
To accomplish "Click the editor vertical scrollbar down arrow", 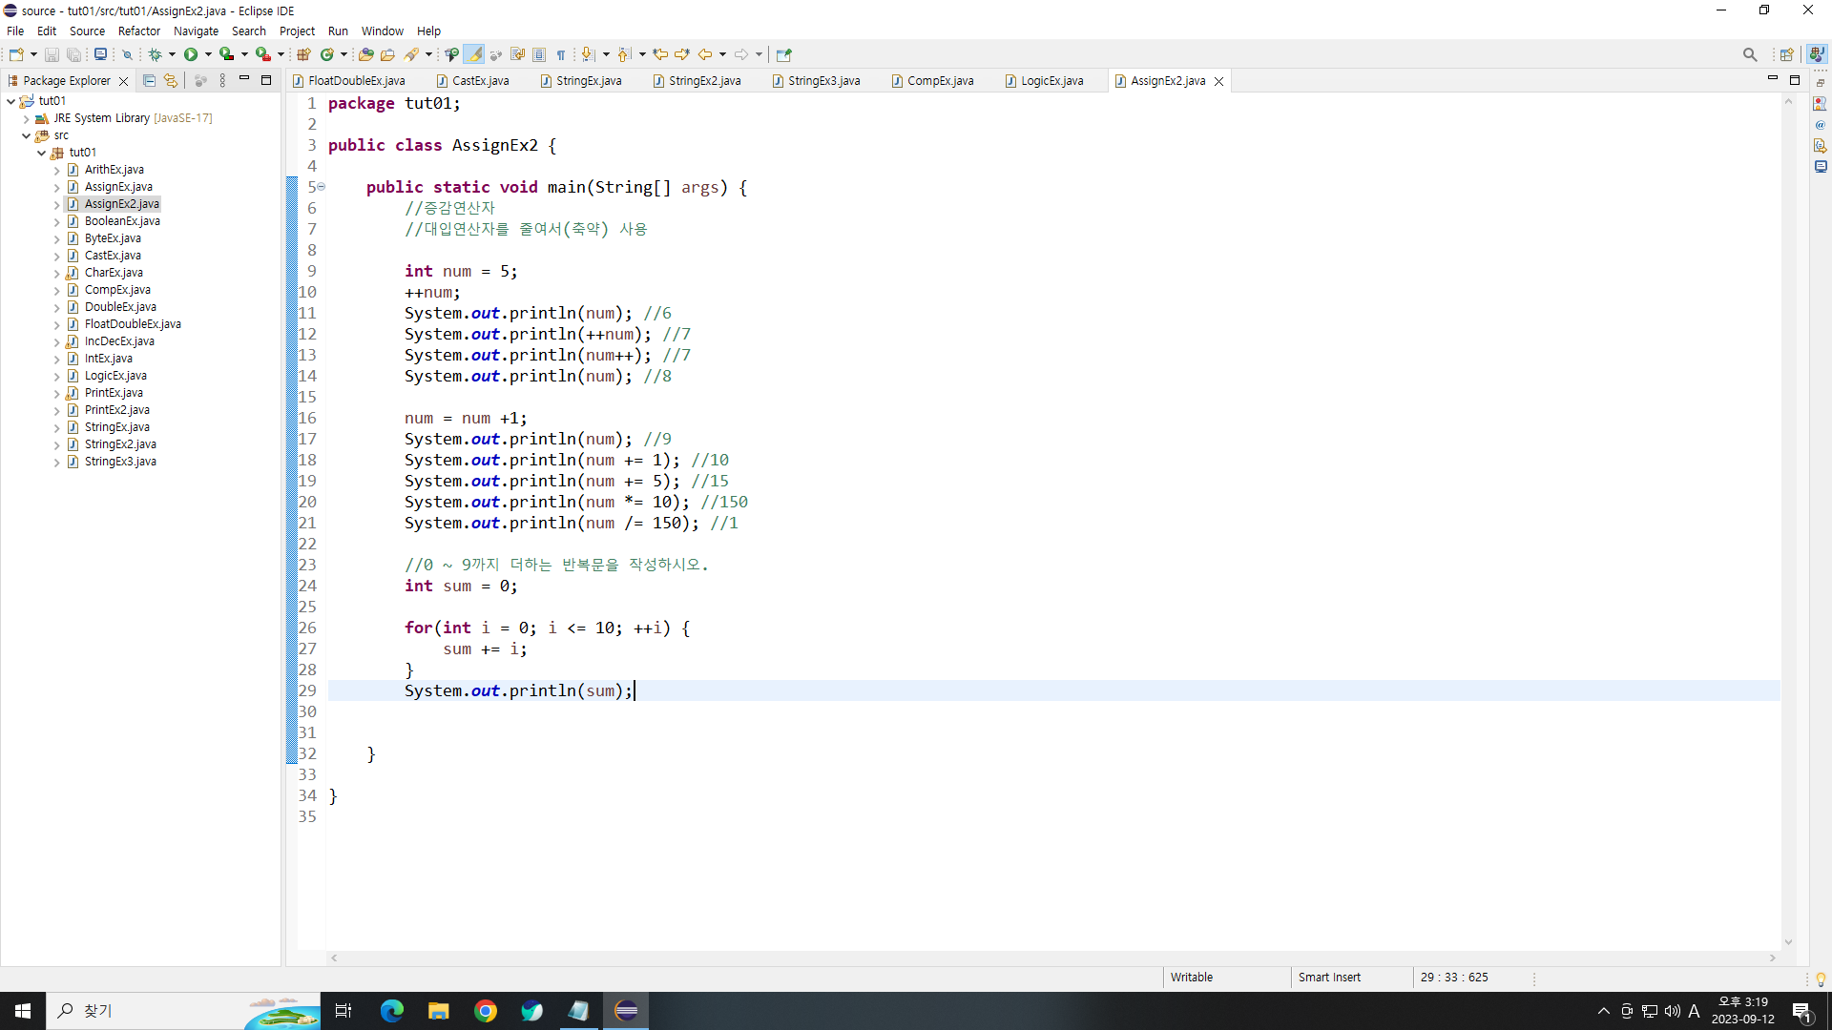I will coord(1788,942).
